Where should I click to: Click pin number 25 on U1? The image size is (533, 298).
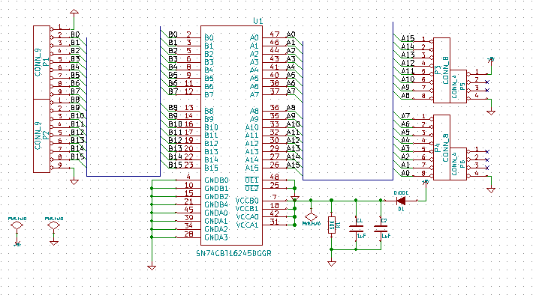point(274,185)
